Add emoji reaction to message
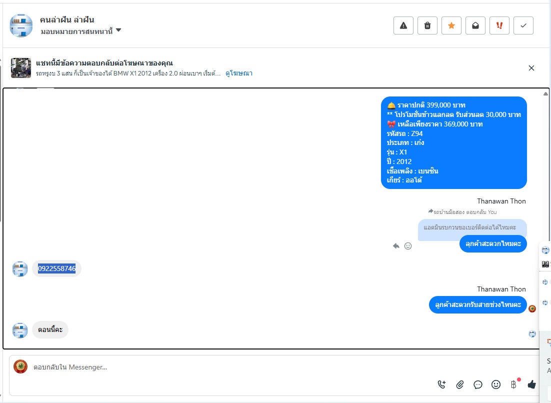The height and width of the screenshot is (403, 551). tap(408, 246)
